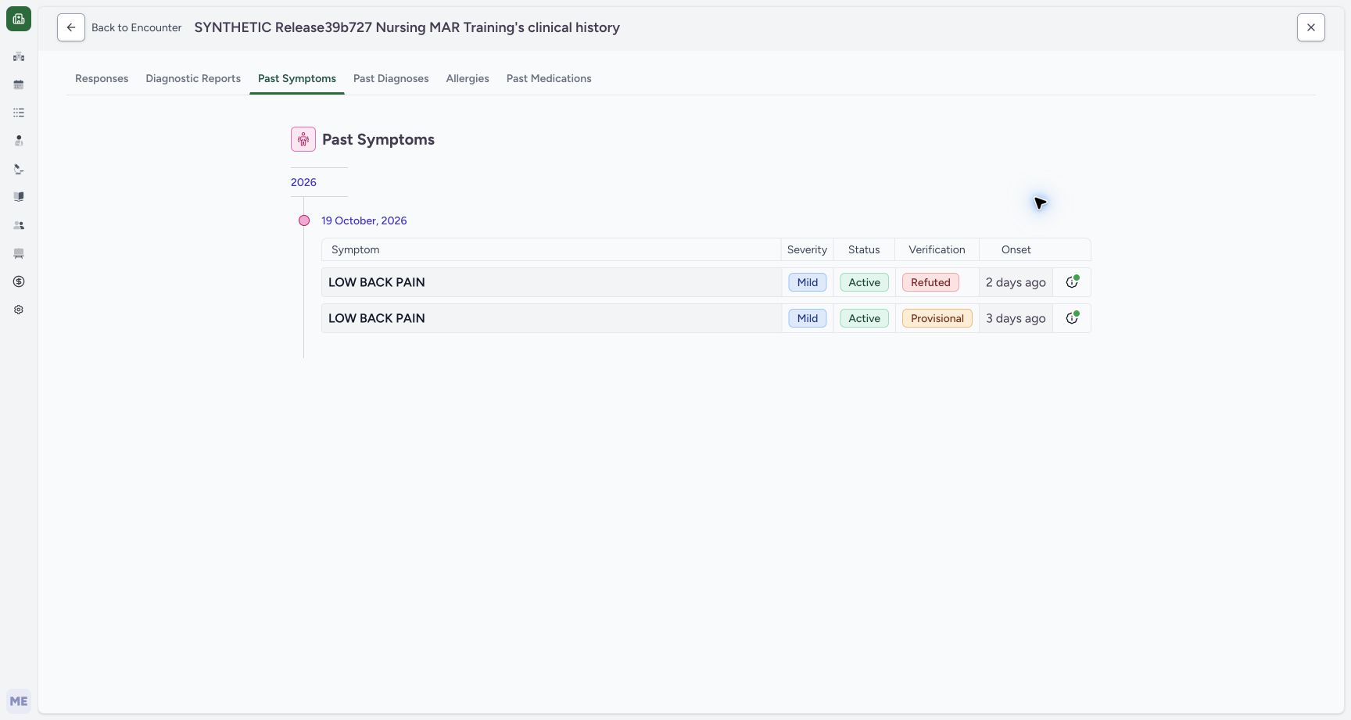Click Active badge in the Refuted row
The width and height of the screenshot is (1351, 720).
[x=865, y=282]
